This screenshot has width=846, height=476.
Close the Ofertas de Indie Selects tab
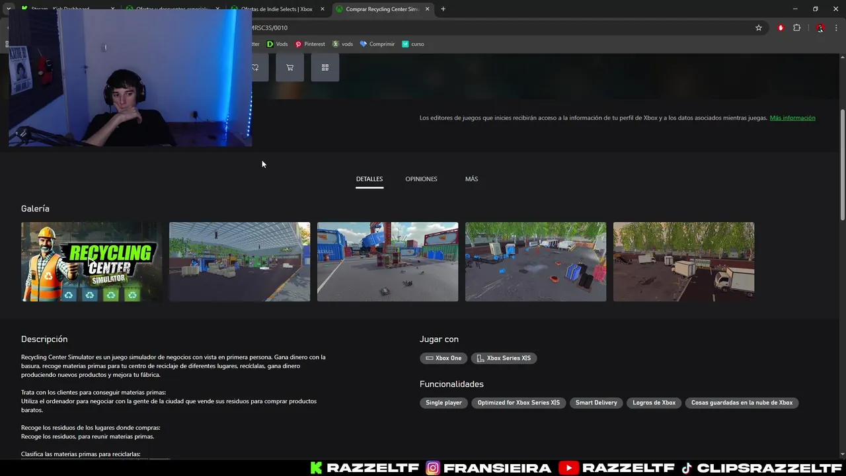coord(321,9)
